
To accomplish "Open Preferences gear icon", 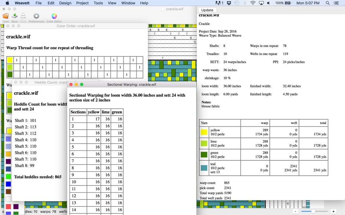I will [36, 16].
